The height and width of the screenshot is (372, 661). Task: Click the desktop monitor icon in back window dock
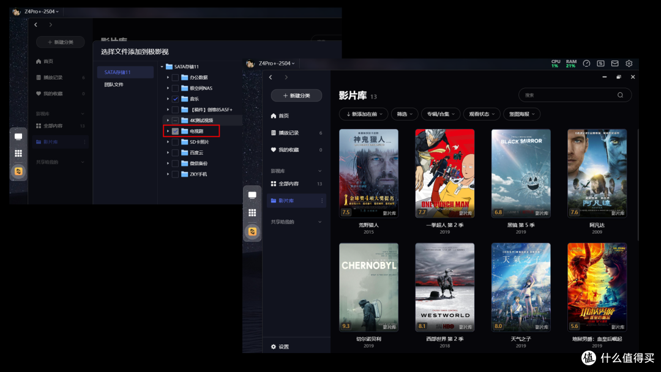tap(18, 136)
